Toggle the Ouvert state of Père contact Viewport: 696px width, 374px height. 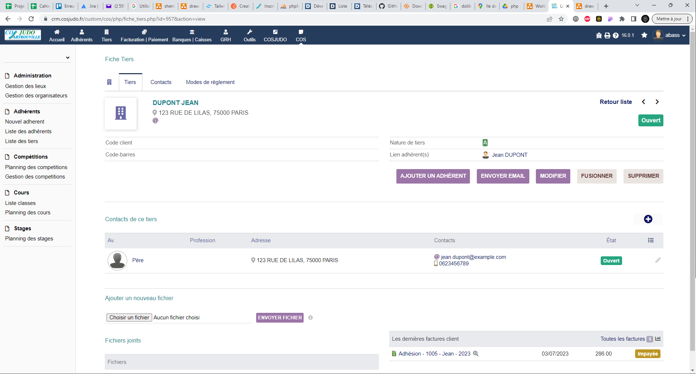(x=611, y=261)
